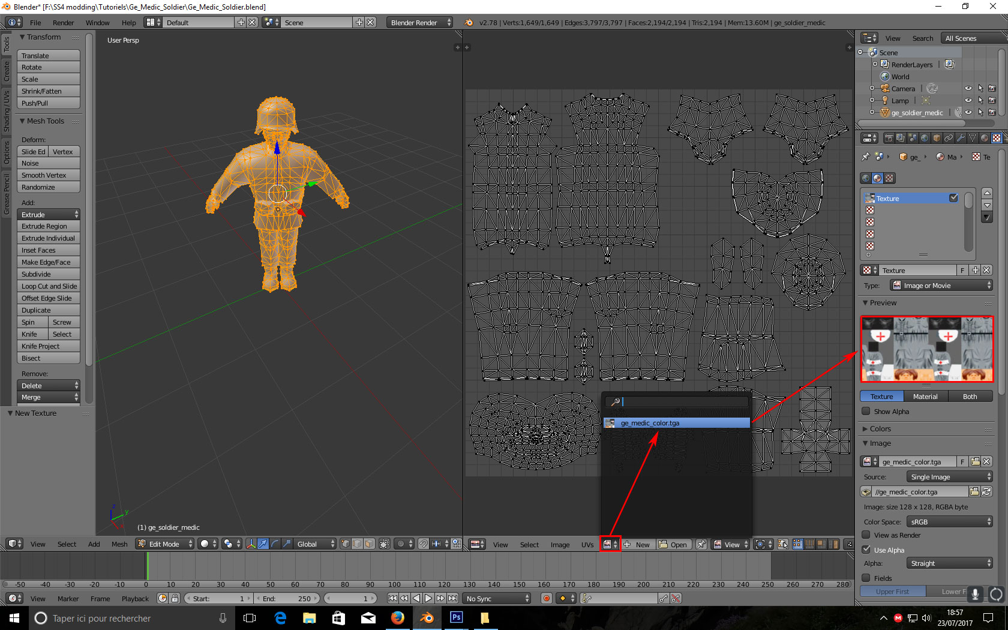Collapse the Preview panel
Viewport: 1008px width, 630px height.
pyautogui.click(x=865, y=303)
